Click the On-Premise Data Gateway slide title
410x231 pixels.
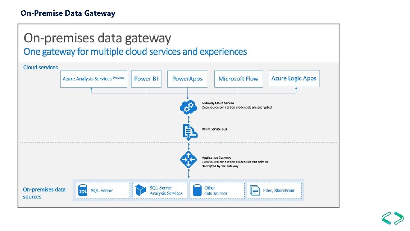coord(68,13)
